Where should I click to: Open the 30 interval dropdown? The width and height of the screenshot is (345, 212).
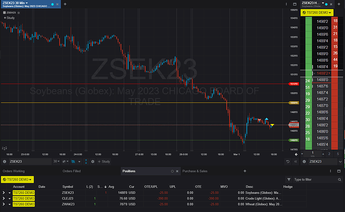(x=56, y=161)
